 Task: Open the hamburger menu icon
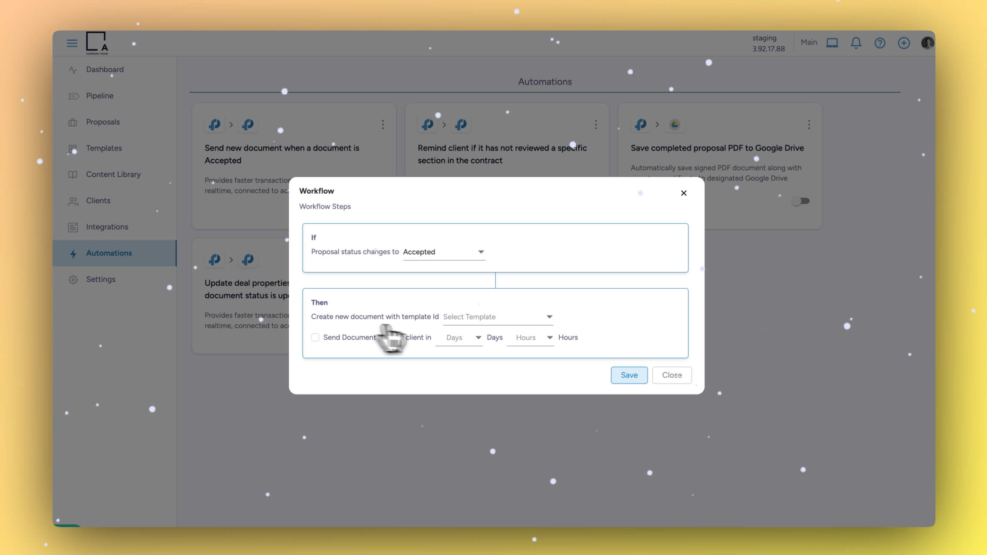[x=72, y=43]
